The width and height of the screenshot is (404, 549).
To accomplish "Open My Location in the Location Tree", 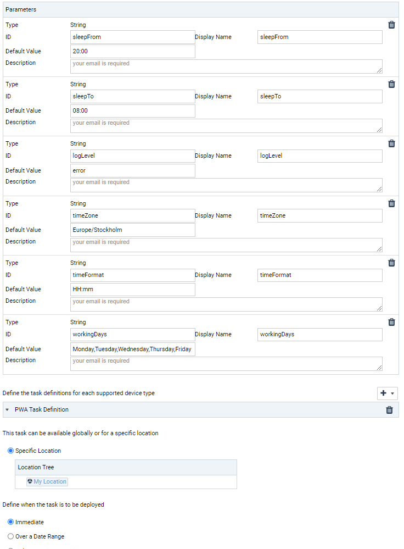I will click(x=50, y=481).
